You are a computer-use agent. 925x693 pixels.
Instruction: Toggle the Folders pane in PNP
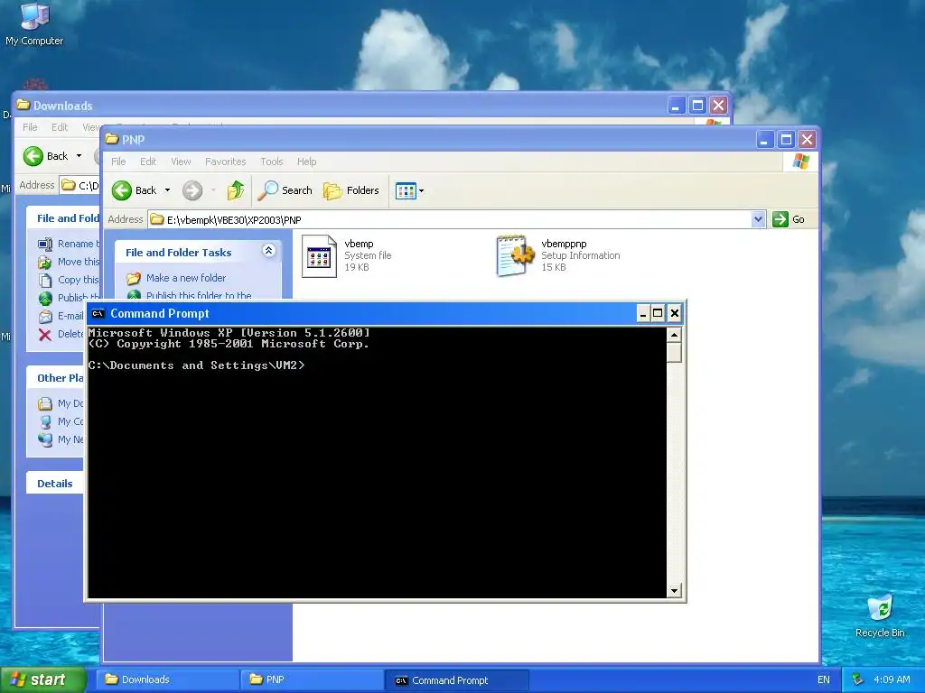pyautogui.click(x=351, y=190)
